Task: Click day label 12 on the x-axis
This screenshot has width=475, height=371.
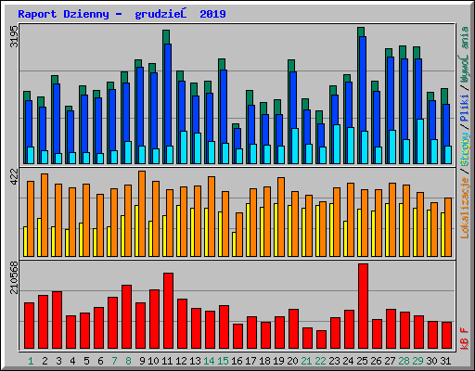Action: click(x=181, y=361)
